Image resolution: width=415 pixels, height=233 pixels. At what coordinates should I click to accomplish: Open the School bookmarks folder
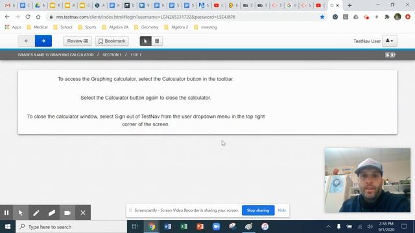pos(63,27)
